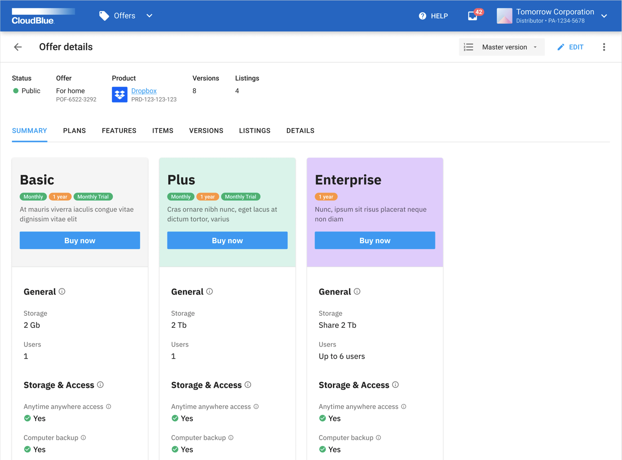Viewport: 622px width, 460px height.
Task: Open the VERSIONS tab
Action: click(x=206, y=130)
